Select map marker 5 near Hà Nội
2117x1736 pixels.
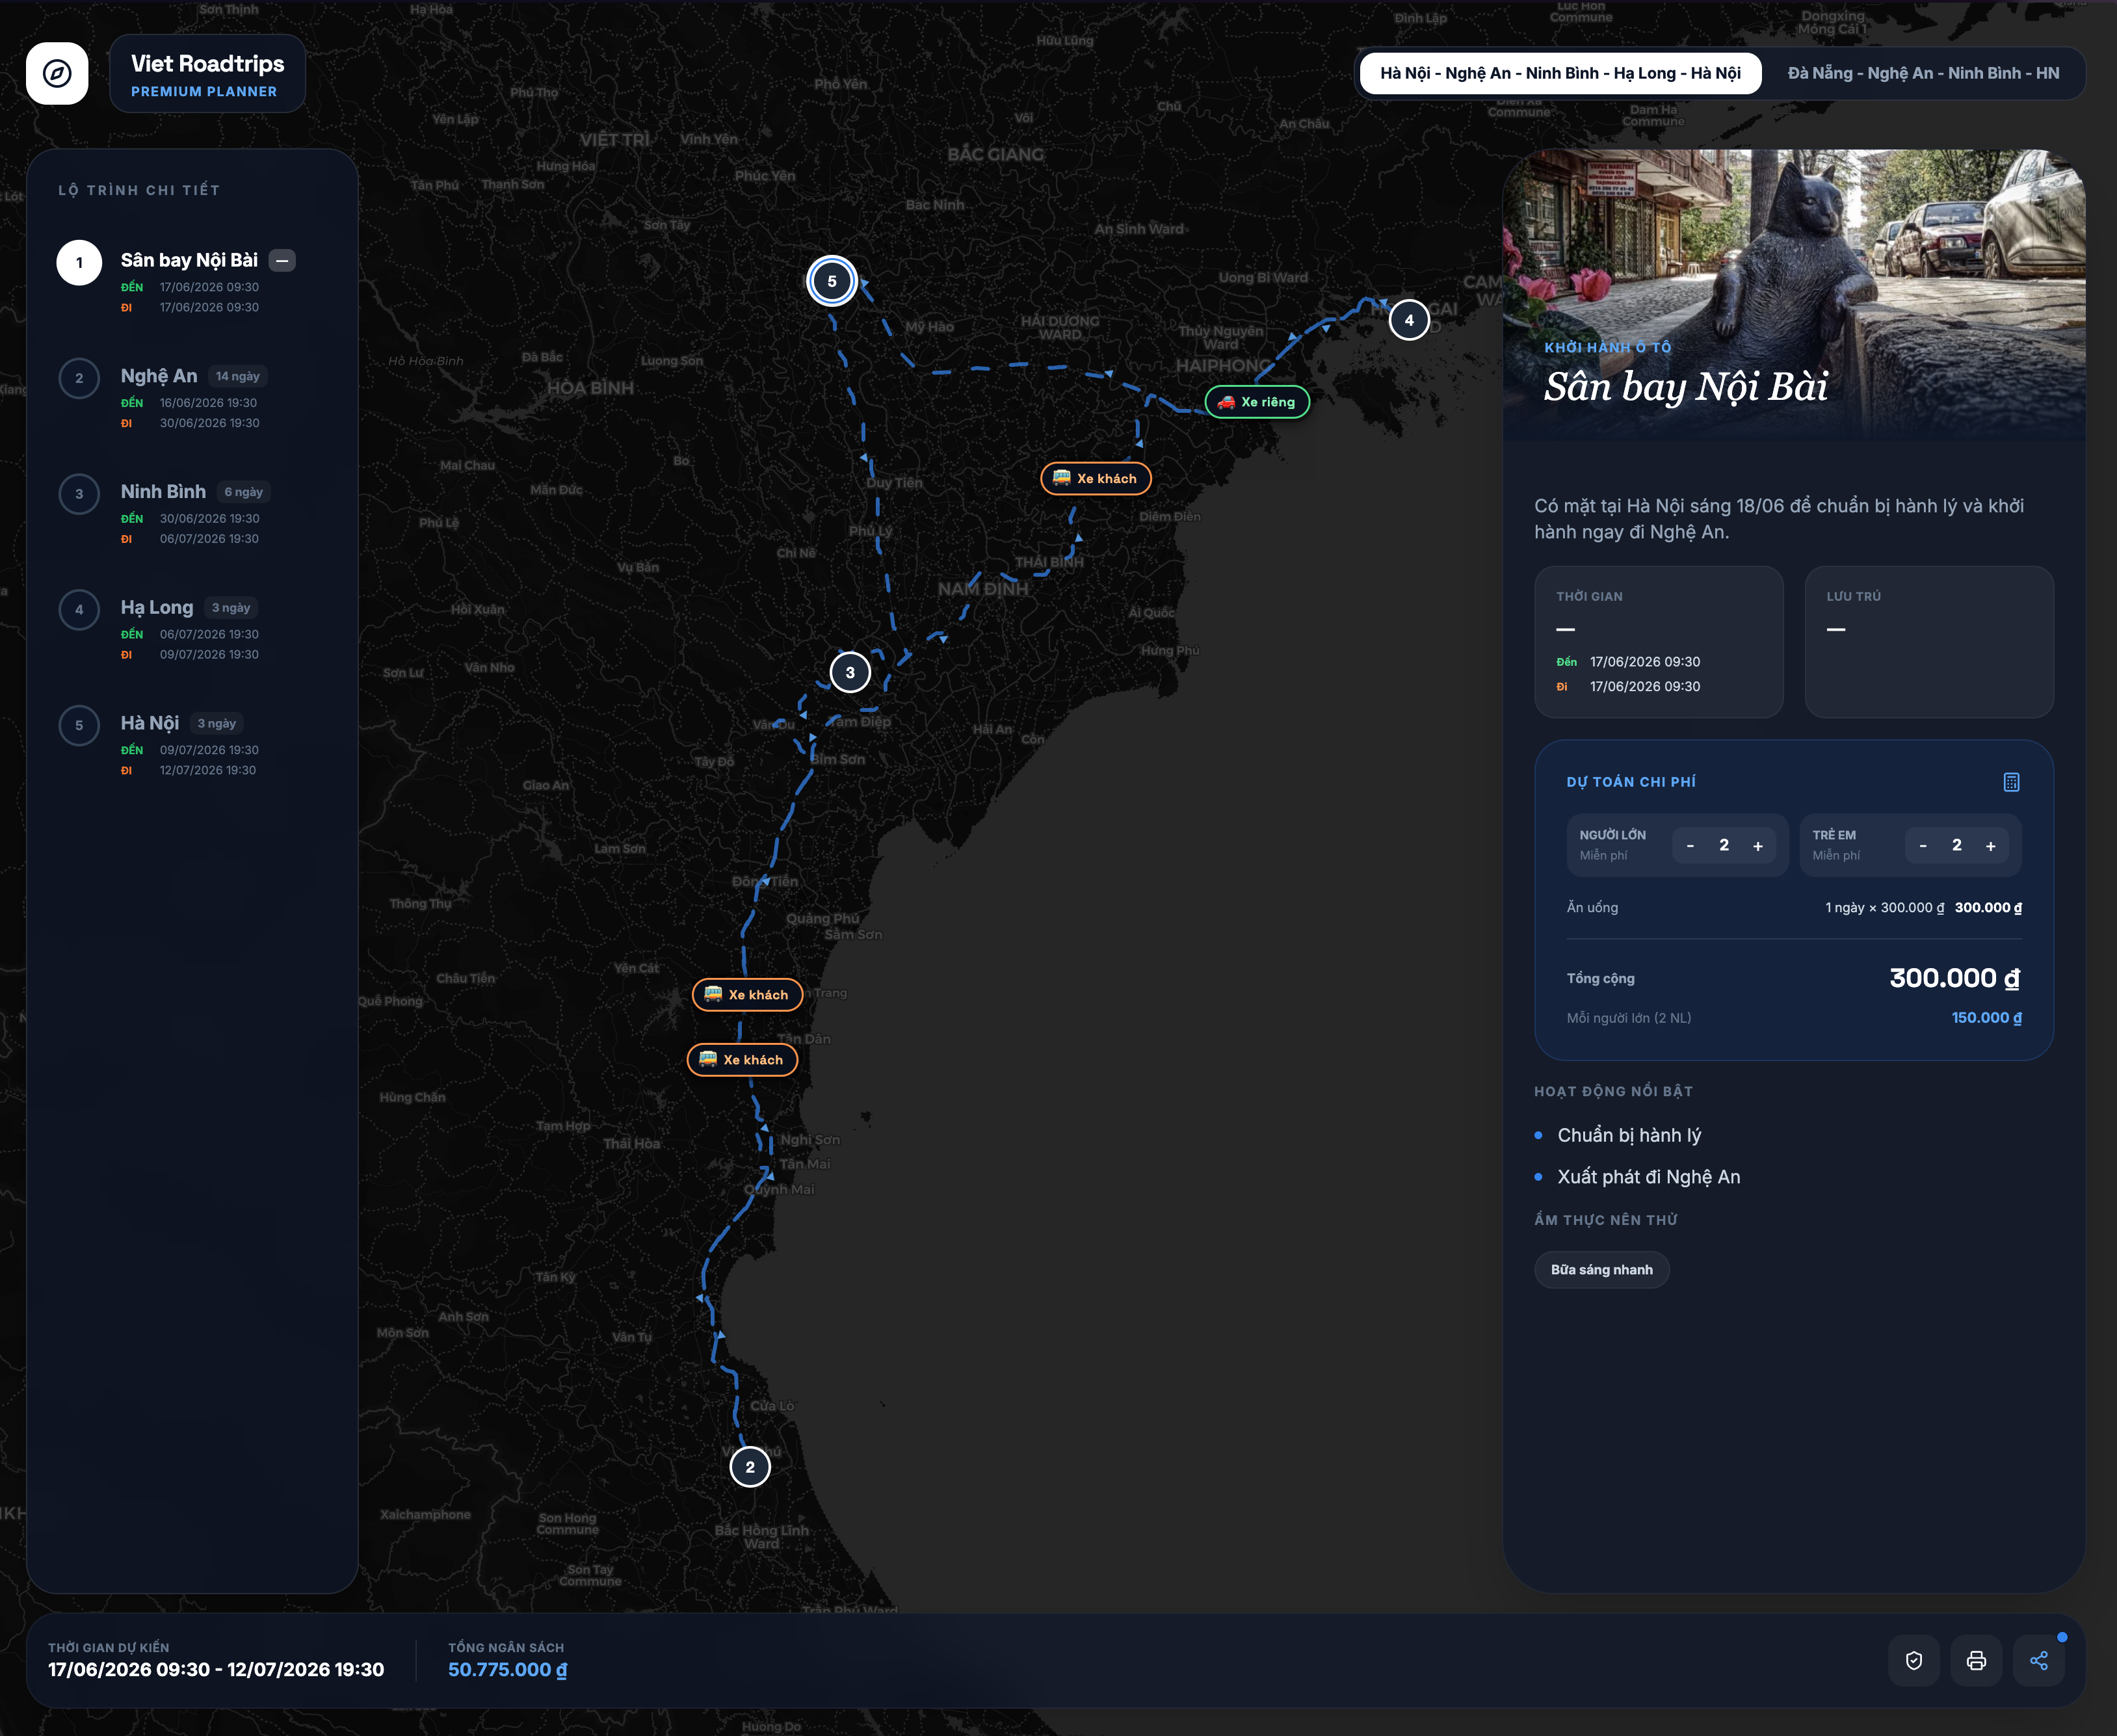(x=832, y=281)
